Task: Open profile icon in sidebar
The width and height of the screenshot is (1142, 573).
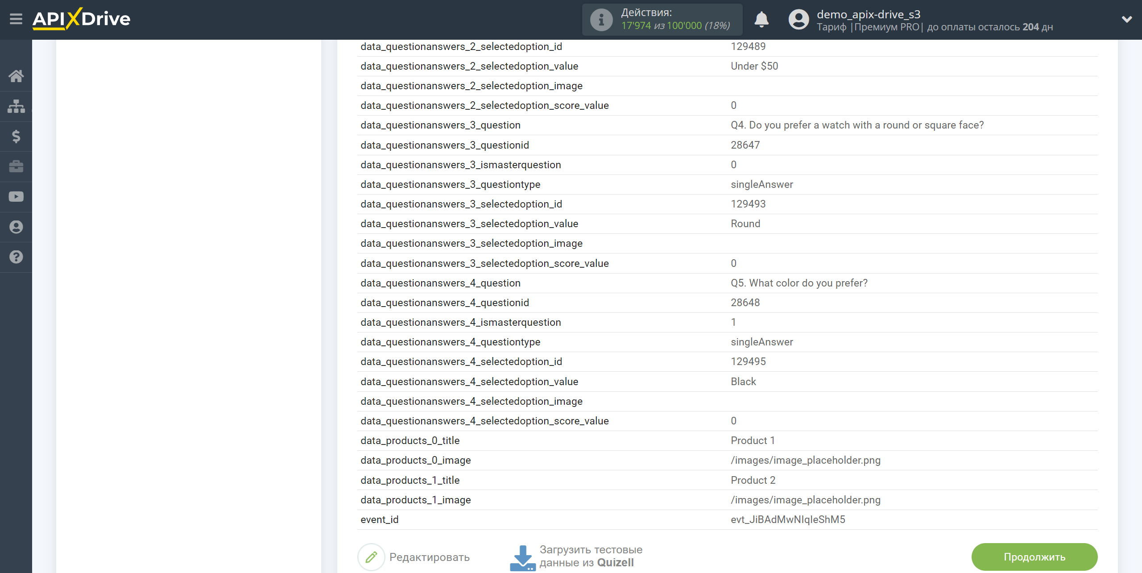Action: [x=16, y=227]
